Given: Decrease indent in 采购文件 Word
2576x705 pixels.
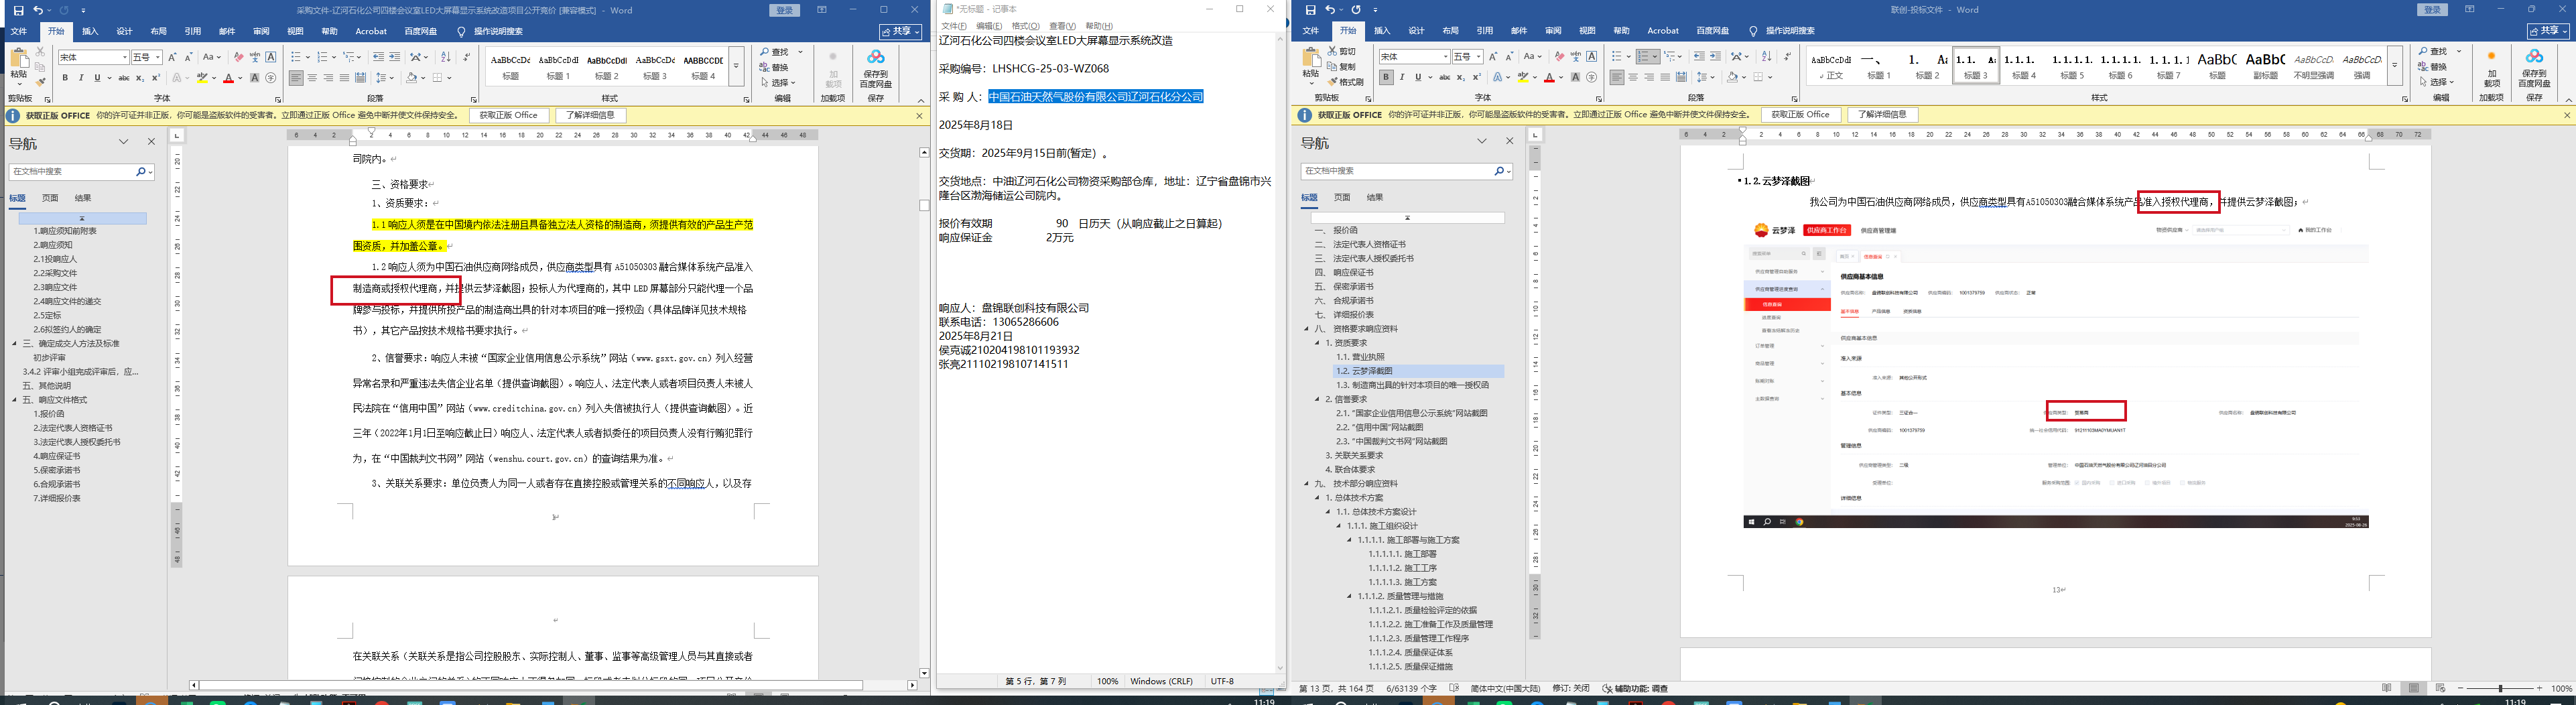Looking at the screenshot, I should pyautogui.click(x=378, y=57).
